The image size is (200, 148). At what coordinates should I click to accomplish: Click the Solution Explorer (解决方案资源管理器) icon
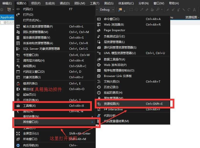[18, 27]
